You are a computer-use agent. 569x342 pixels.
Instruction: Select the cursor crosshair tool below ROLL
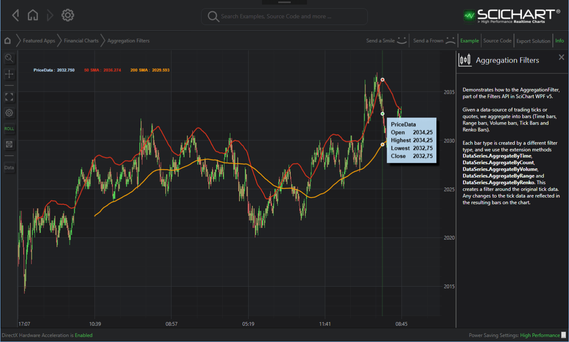[9, 145]
